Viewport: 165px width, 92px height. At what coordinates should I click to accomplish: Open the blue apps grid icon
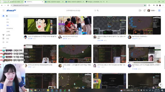(x=159, y=10)
